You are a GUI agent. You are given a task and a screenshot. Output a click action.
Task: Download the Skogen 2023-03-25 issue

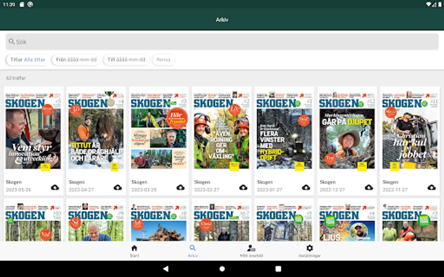pos(180,187)
